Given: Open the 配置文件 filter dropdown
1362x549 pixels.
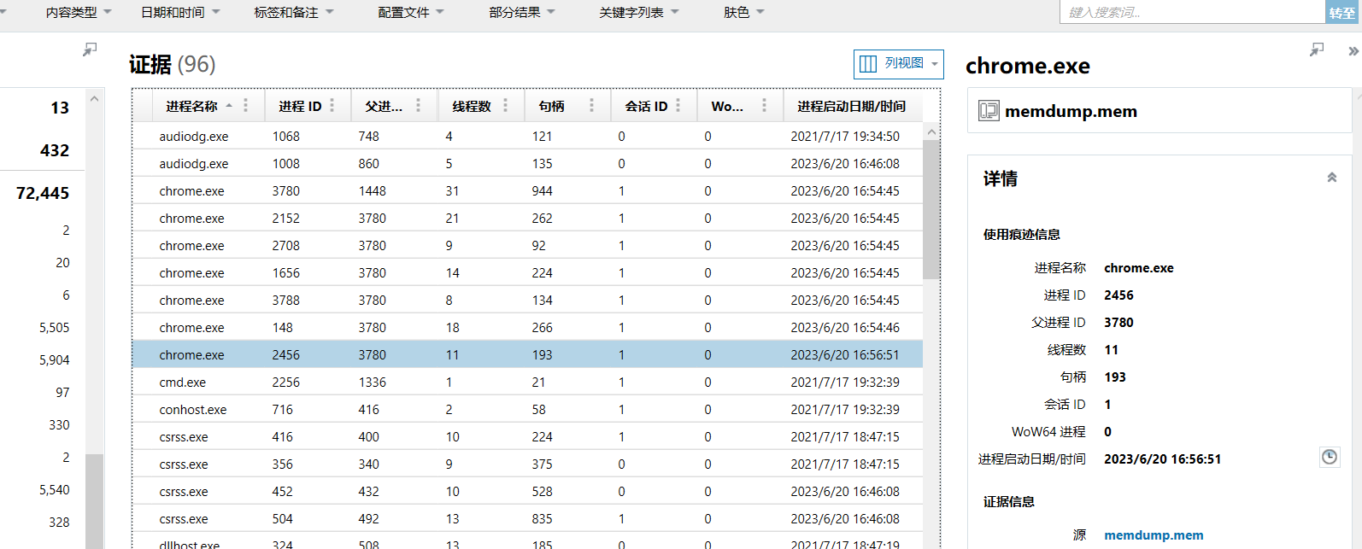Looking at the screenshot, I should (411, 12).
